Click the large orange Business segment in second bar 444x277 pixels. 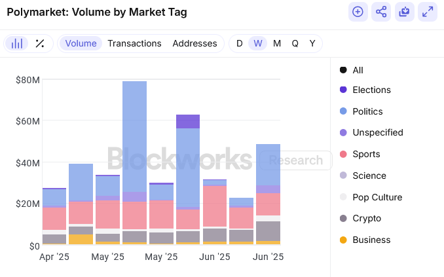pos(81,239)
